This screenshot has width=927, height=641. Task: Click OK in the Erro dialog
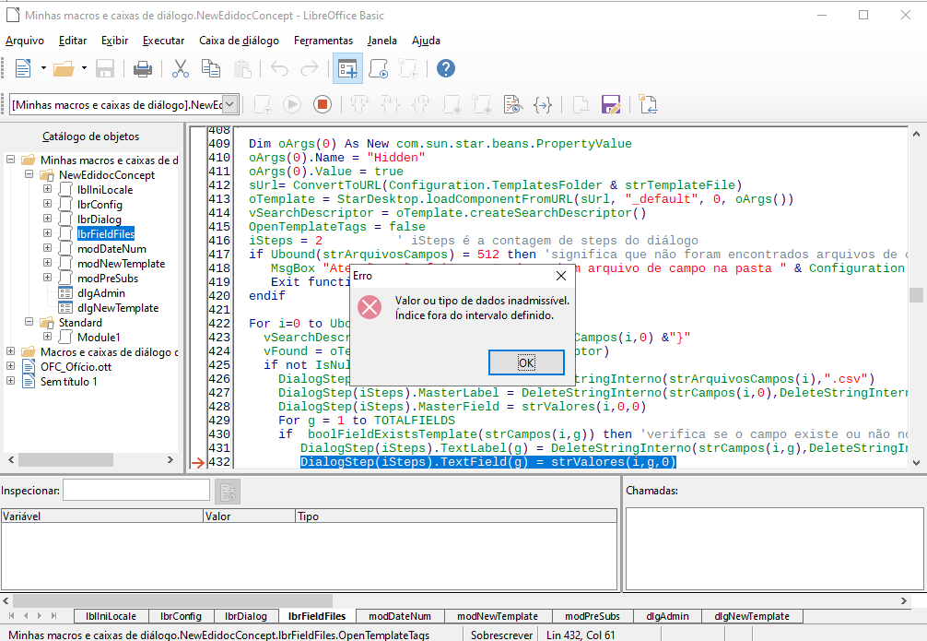[526, 362]
